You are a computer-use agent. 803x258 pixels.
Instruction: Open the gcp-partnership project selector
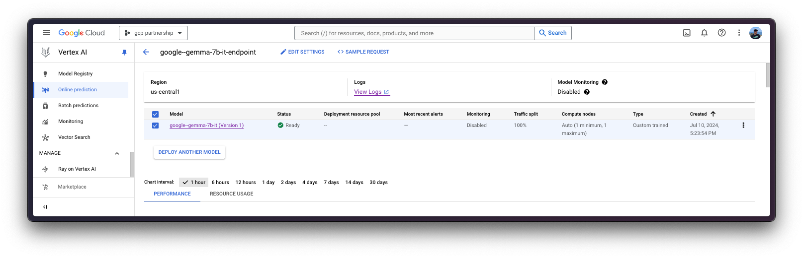point(153,33)
